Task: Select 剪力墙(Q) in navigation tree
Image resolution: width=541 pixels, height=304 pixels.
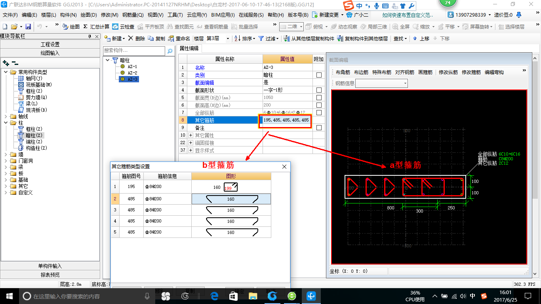Action: 36,97
